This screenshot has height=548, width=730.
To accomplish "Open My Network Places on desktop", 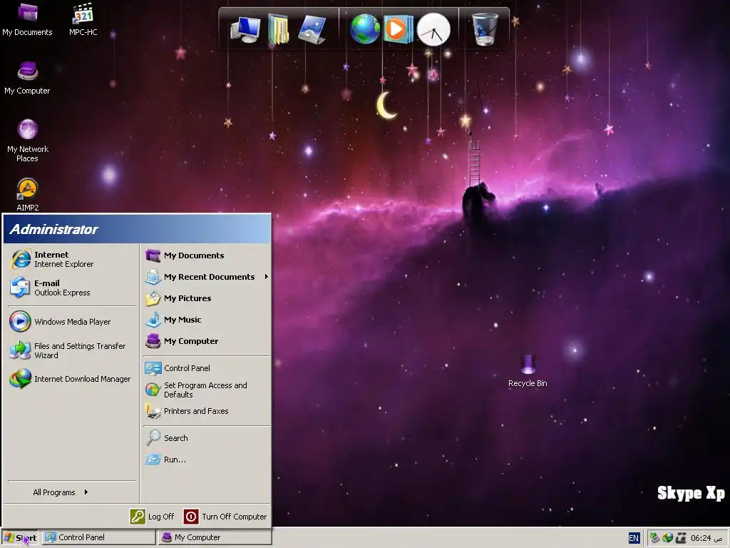I will tap(28, 141).
